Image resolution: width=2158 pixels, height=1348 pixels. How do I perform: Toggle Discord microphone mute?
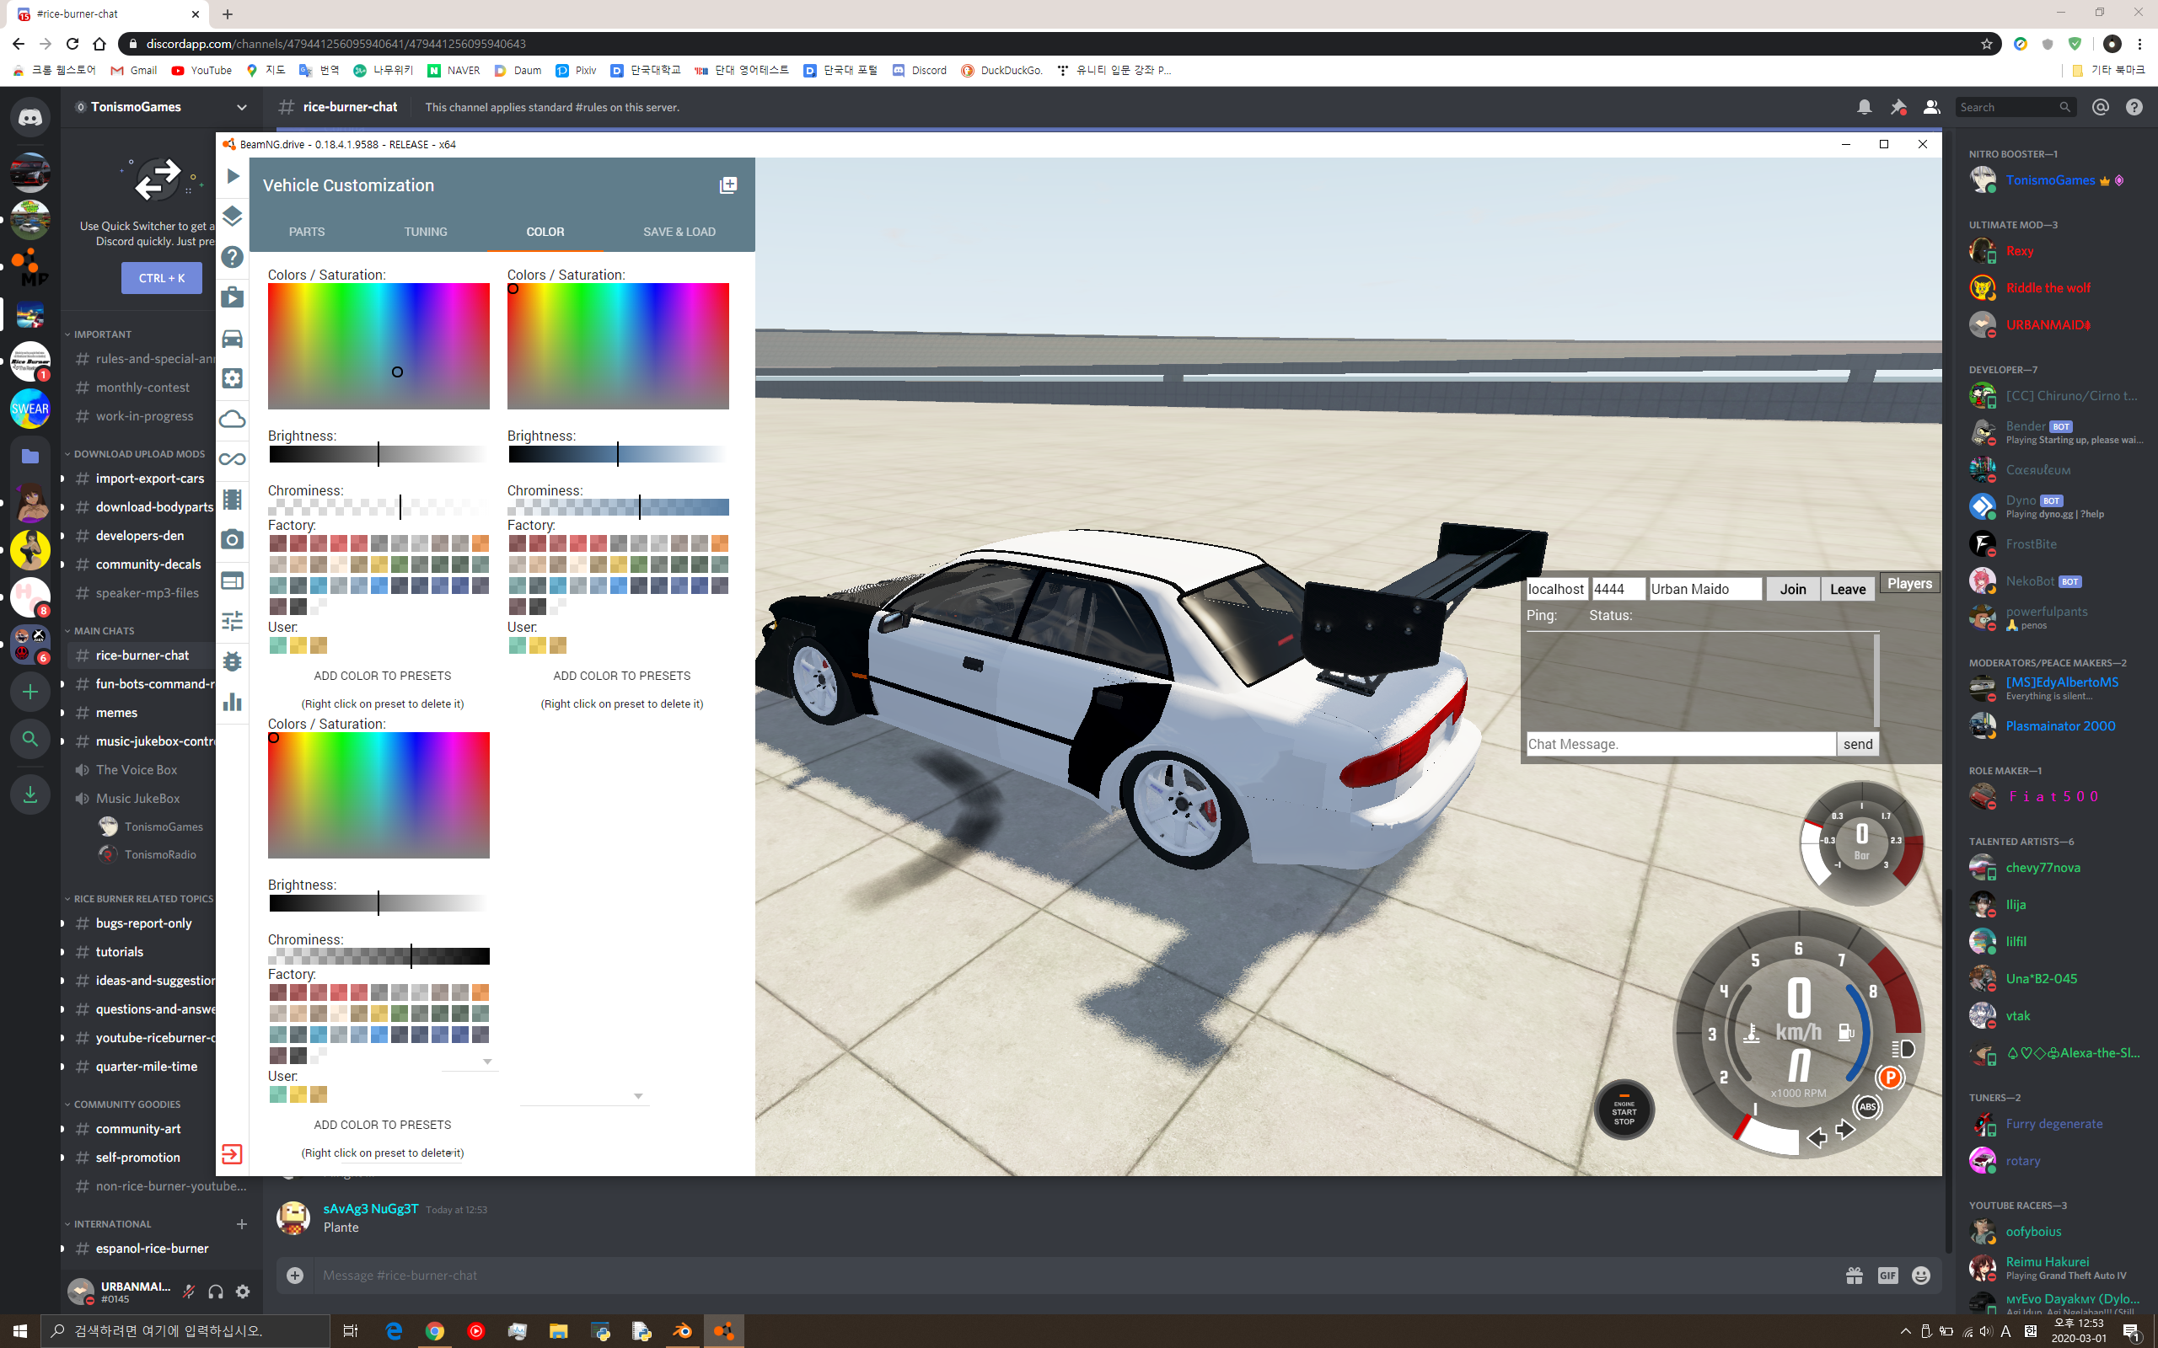[x=189, y=1291]
